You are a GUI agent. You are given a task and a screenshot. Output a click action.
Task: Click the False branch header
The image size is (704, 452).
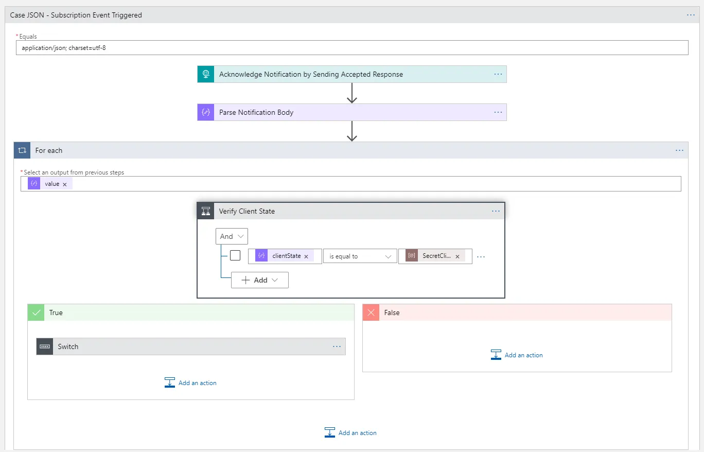click(517, 312)
